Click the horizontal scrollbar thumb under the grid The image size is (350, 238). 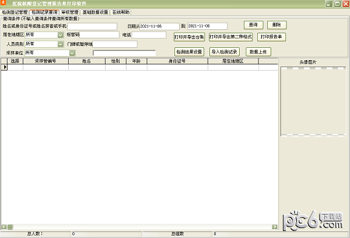9,226
